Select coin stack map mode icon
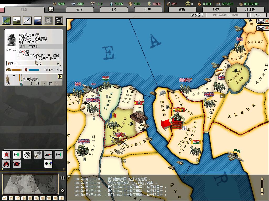This screenshot has width=269, height=201. [x=30, y=198]
